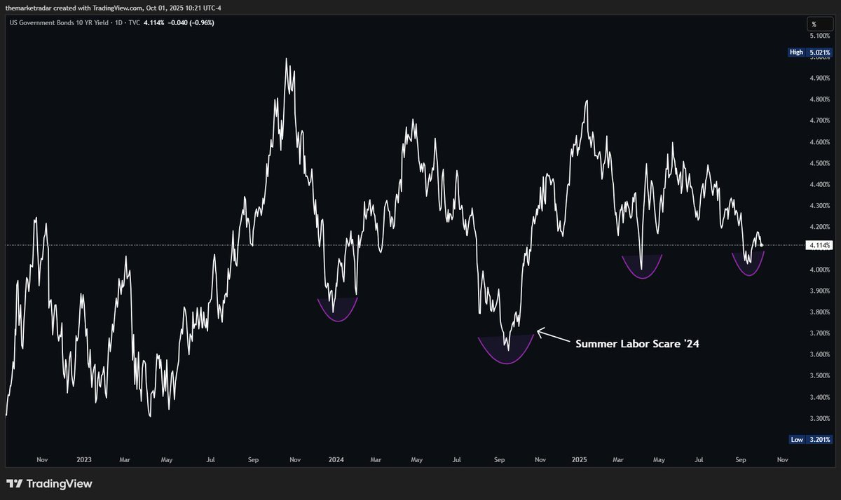Click the Low 3.201% price marker
This screenshot has width=841, height=500.
(809, 439)
